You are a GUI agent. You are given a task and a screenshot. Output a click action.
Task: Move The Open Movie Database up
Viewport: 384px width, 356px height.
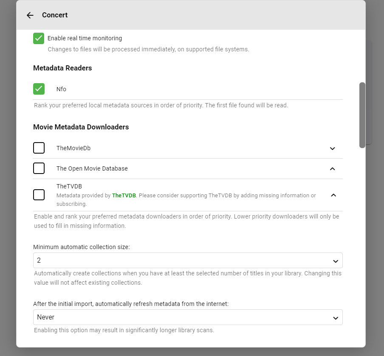[333, 168]
